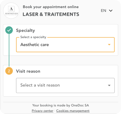Click the LASER & TRAITEMENTS title

[51, 14]
